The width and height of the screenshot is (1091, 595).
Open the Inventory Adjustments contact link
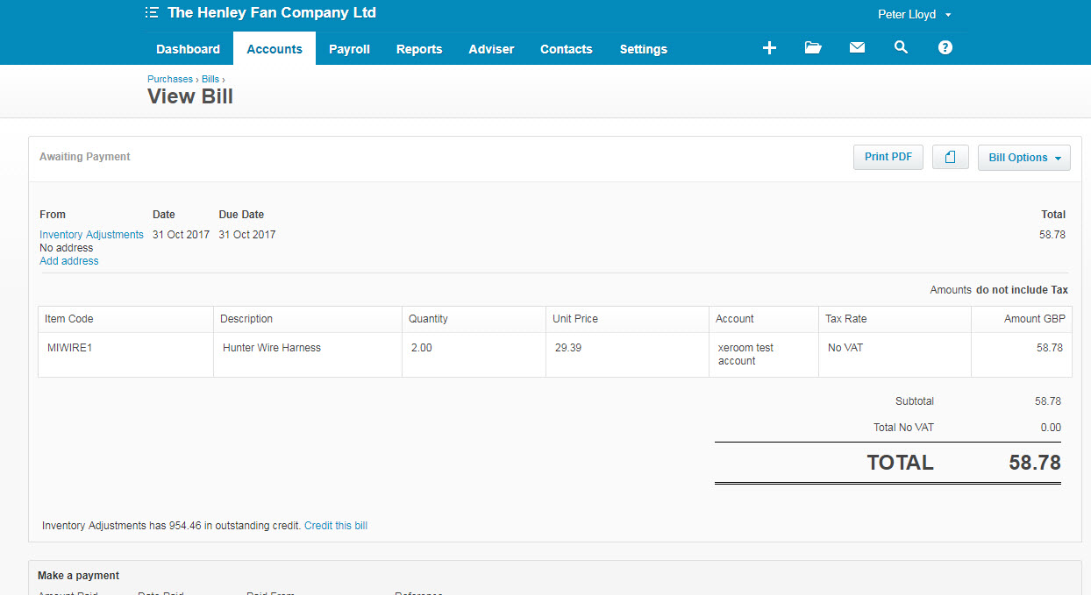91,235
